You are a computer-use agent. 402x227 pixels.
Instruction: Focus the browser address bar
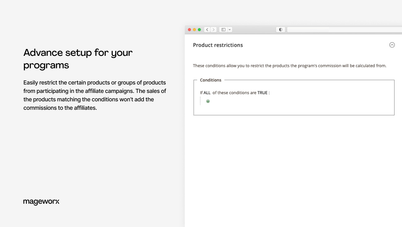343,30
